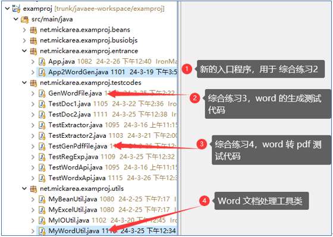Screen dimensions: 333x237
Task: Click the Java file icon of TestRegExp.java
Action: 42,157
